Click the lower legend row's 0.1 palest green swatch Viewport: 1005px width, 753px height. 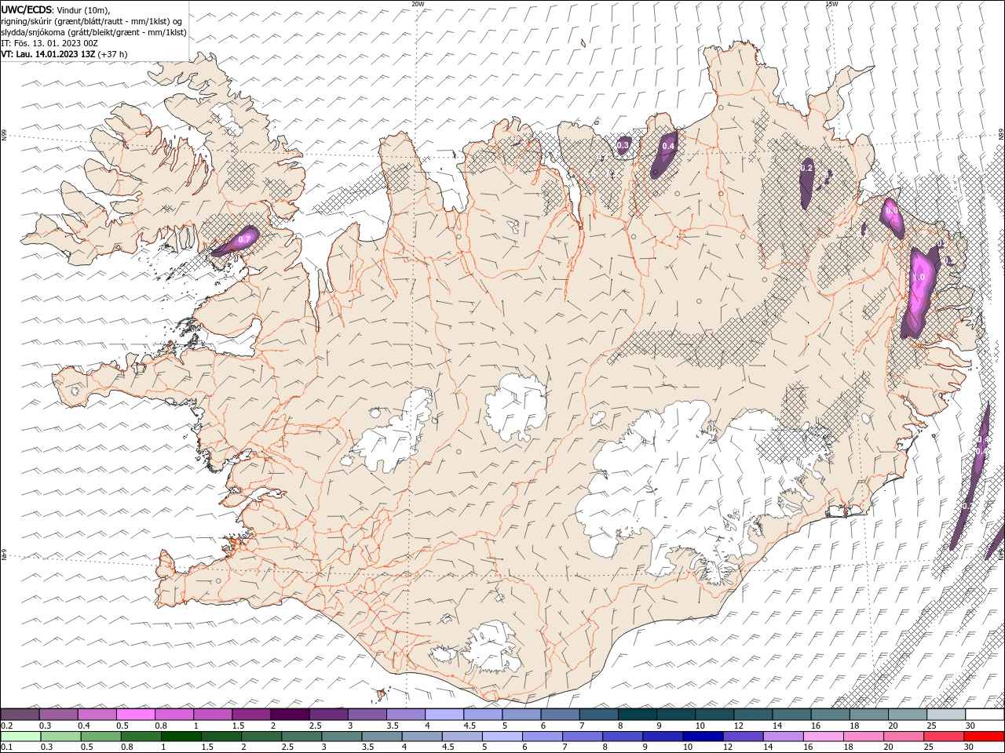pos(20,737)
